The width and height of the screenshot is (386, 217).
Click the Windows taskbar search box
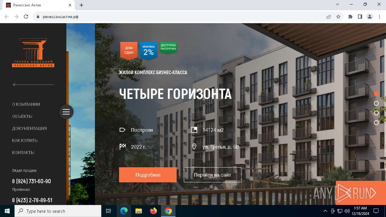(x=58, y=211)
